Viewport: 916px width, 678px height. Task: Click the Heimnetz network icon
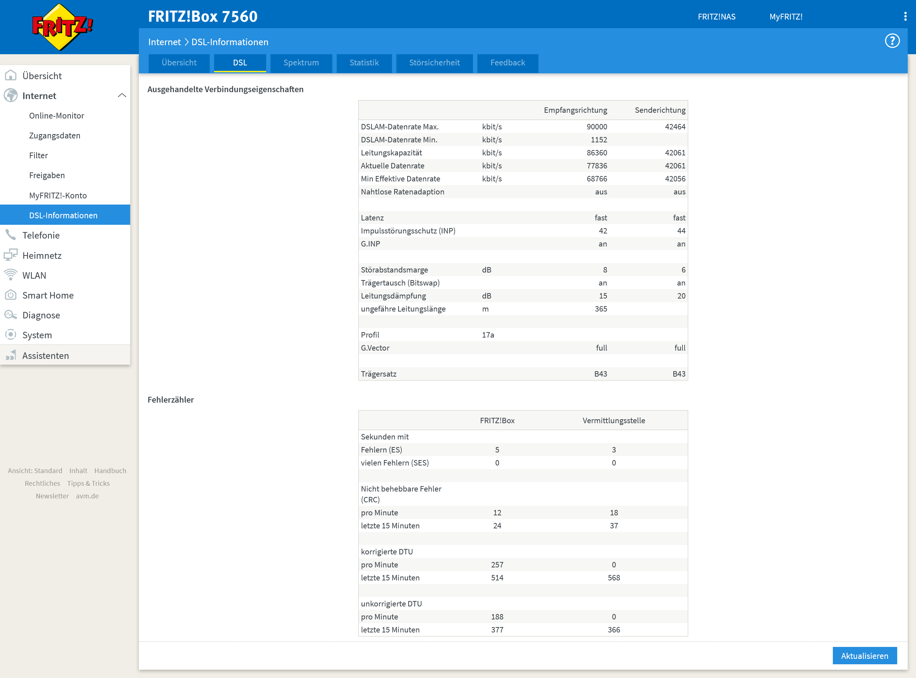click(x=11, y=255)
